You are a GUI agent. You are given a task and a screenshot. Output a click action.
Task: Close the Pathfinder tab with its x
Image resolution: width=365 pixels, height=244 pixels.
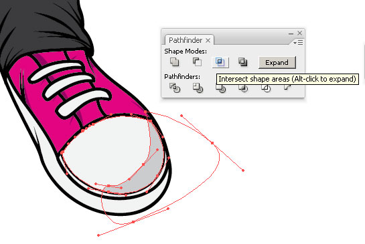coord(208,40)
